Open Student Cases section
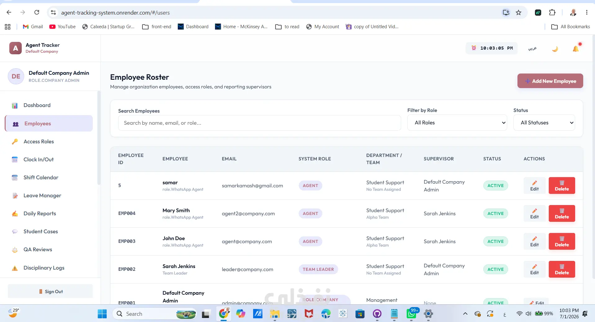This screenshot has height=322, width=595. tap(49, 231)
